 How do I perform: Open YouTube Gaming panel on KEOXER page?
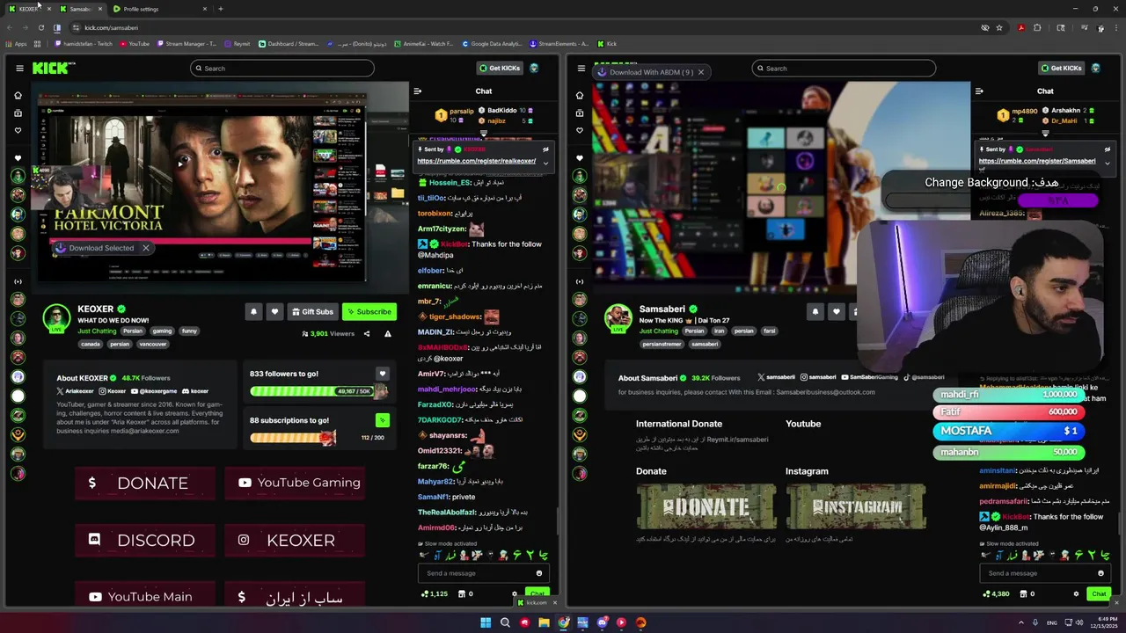[295, 483]
